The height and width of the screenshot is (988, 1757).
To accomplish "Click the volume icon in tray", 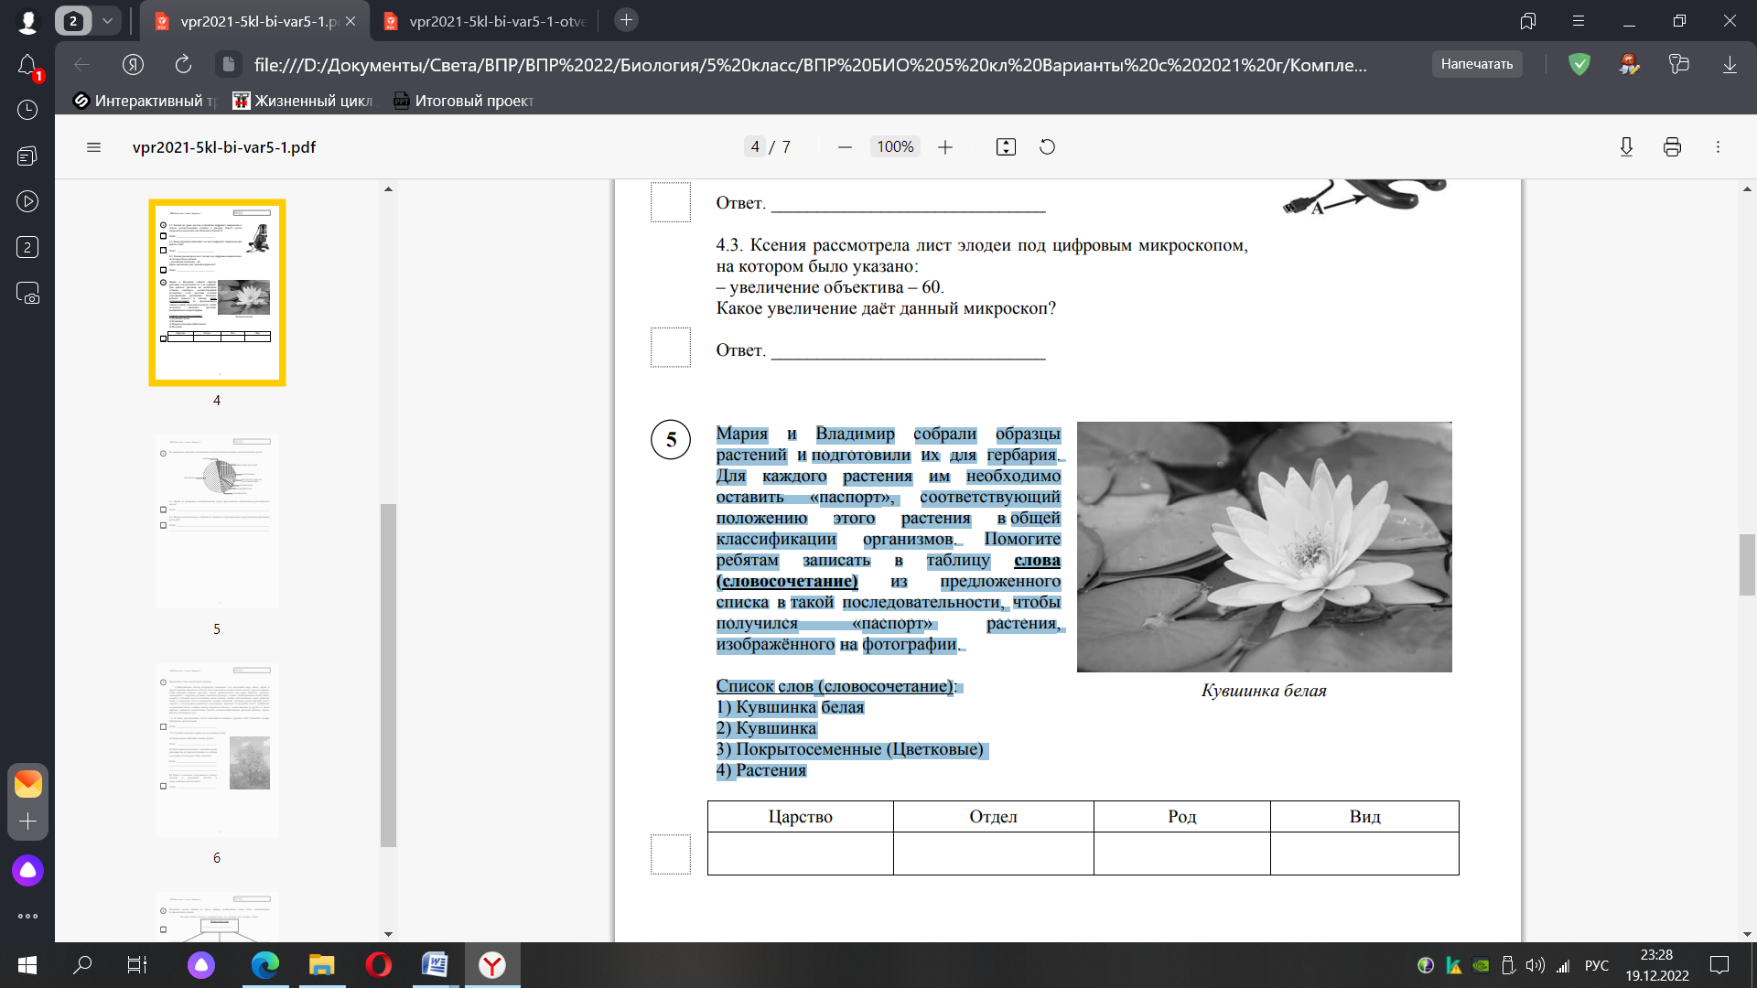I will coord(1536,965).
